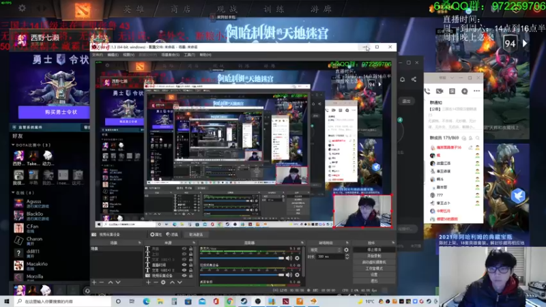546x307 pixels.
Task: Pop out 控件 dock panel icon
Action: (393, 243)
